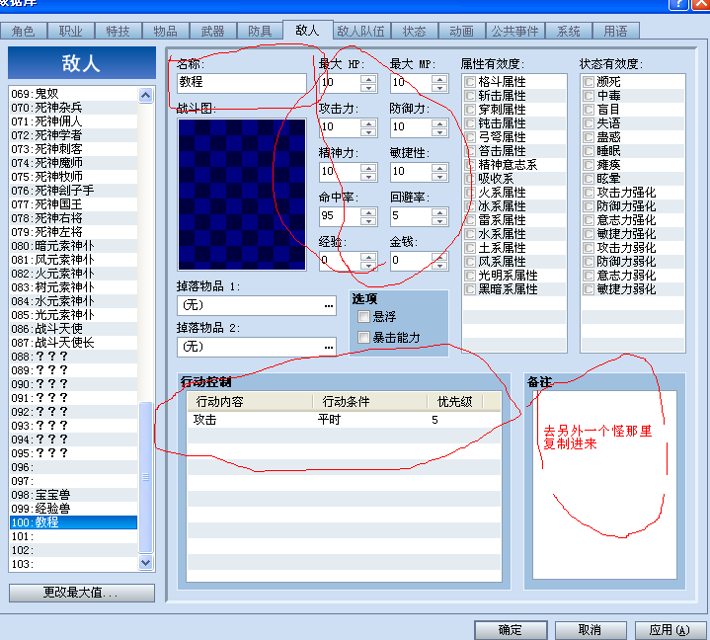Toggle 火系属性 element checkbox
710x640 pixels.
coord(470,193)
